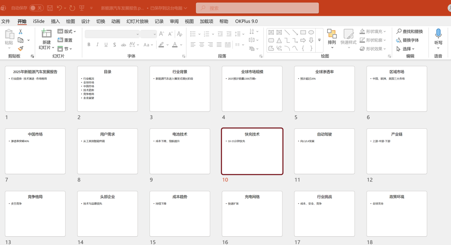
Task: Click the Cut scissors icon
Action: tap(20, 32)
